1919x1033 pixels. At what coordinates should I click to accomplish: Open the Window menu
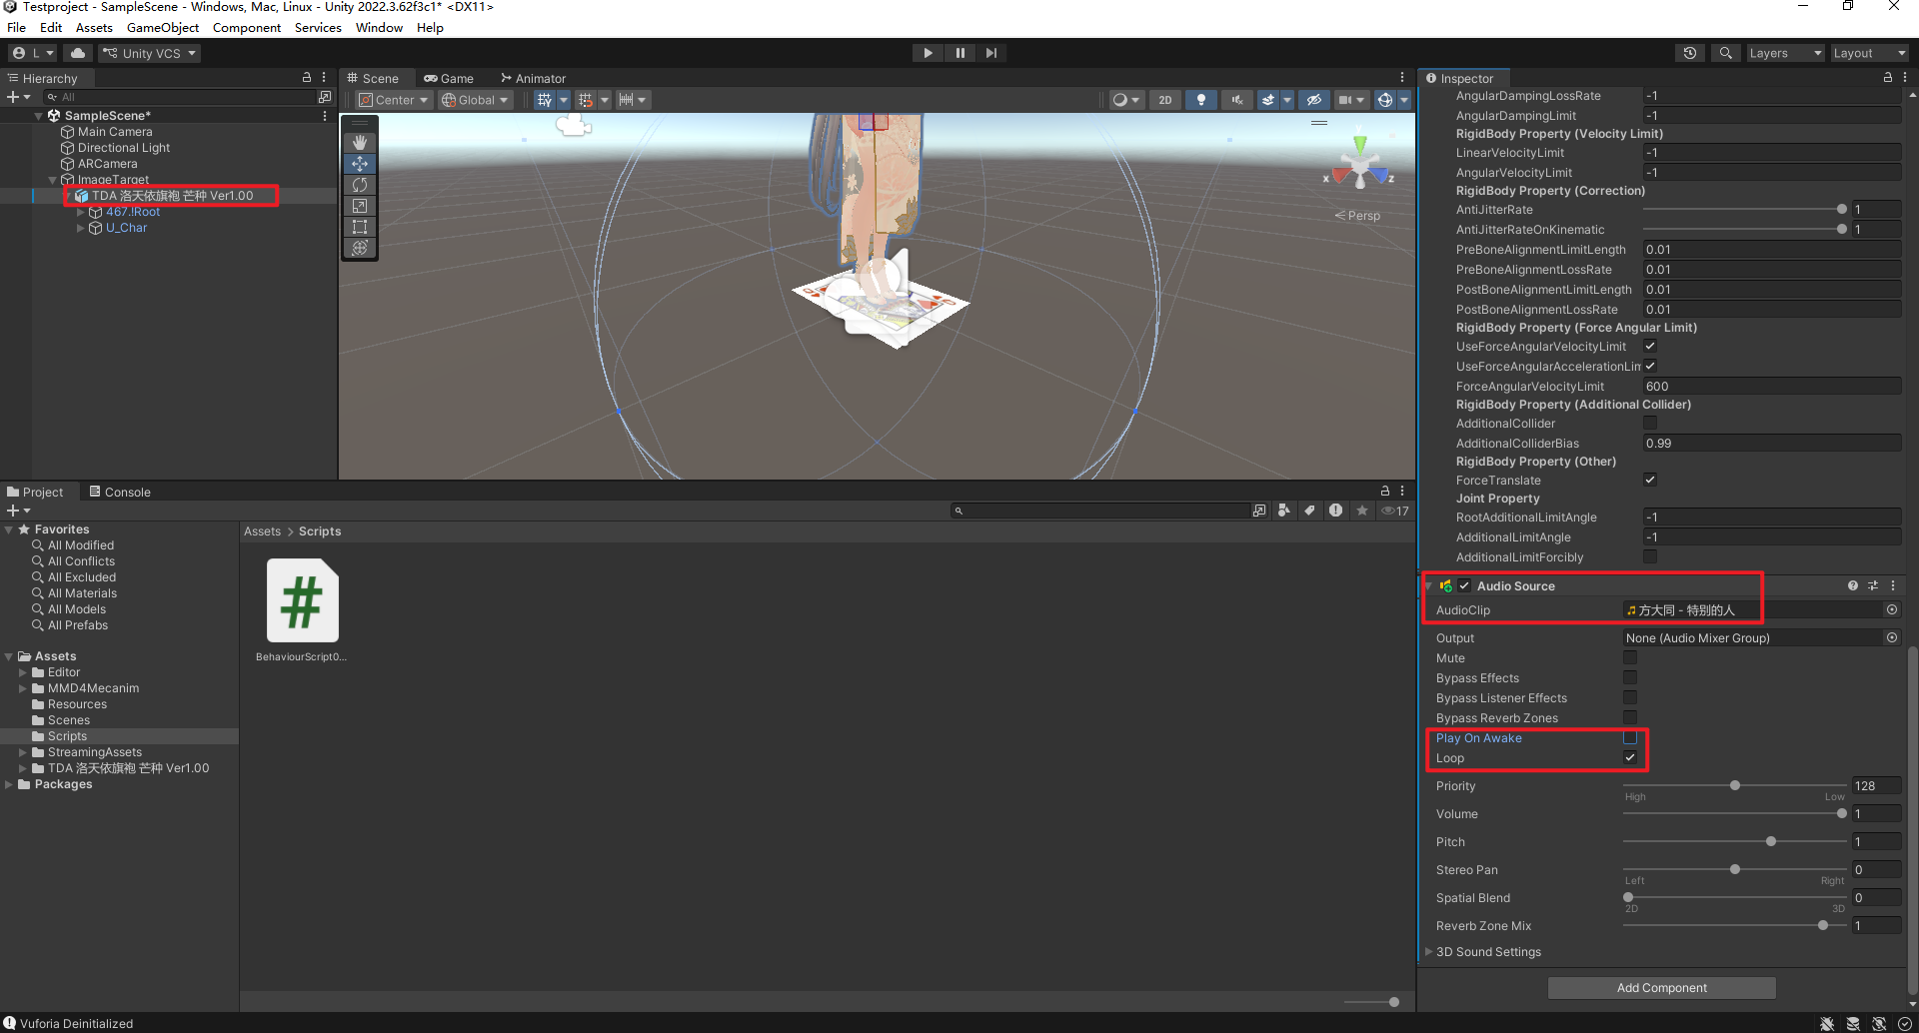click(x=379, y=28)
